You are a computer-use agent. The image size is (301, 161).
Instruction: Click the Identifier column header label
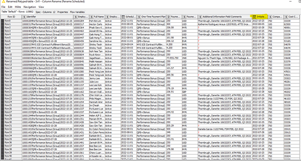pyautogui.click(x=31, y=17)
